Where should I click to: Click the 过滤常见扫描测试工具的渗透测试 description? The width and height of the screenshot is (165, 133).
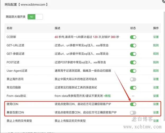tap(76, 88)
